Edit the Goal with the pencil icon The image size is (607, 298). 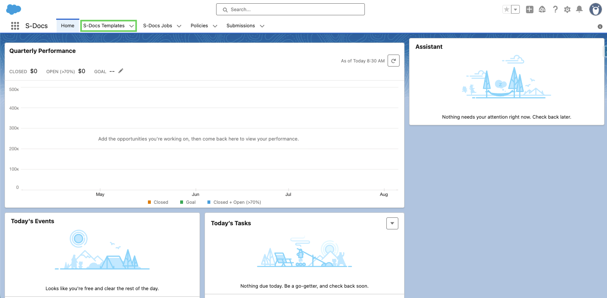[121, 71]
